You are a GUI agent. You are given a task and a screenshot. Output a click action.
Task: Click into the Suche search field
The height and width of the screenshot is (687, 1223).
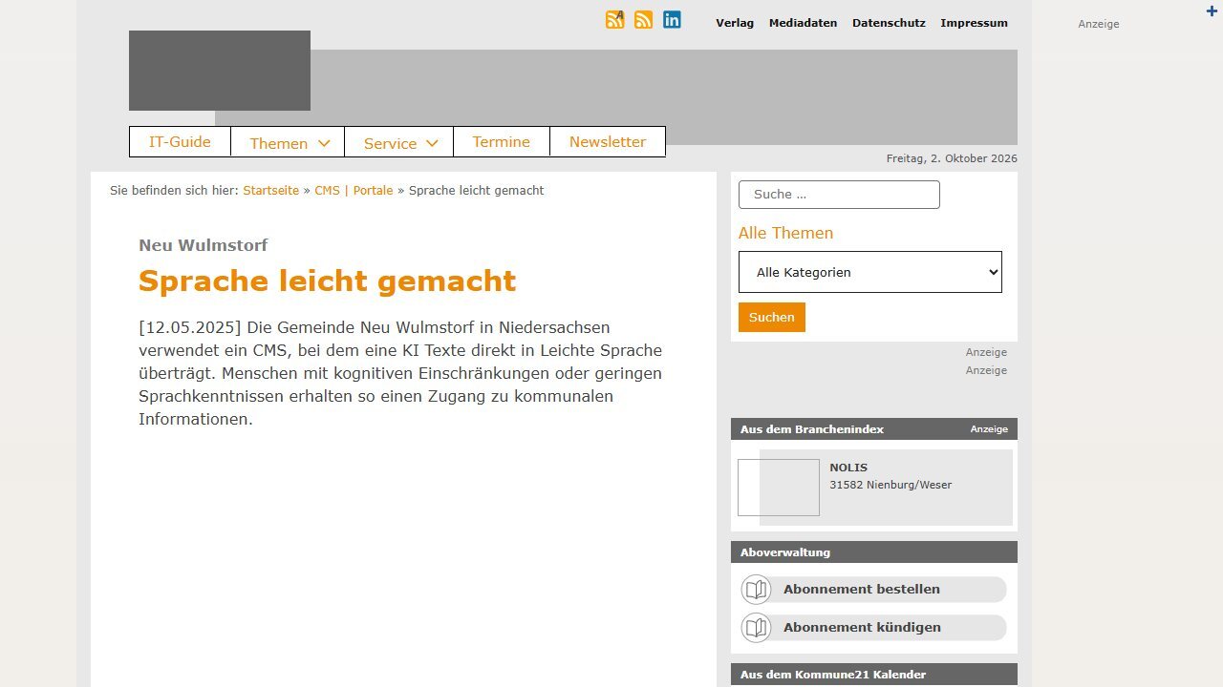[x=839, y=195]
